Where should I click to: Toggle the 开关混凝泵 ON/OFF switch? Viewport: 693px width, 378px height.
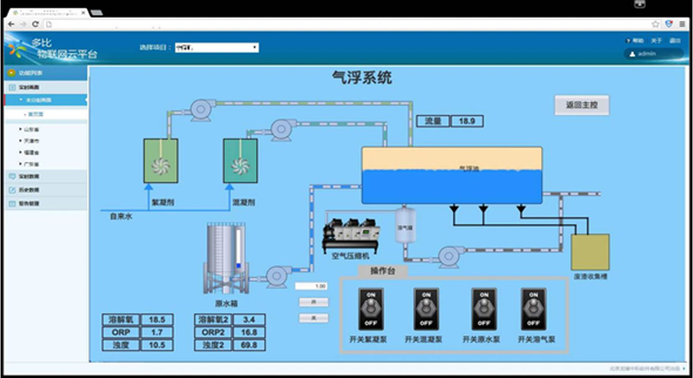[x=426, y=309]
